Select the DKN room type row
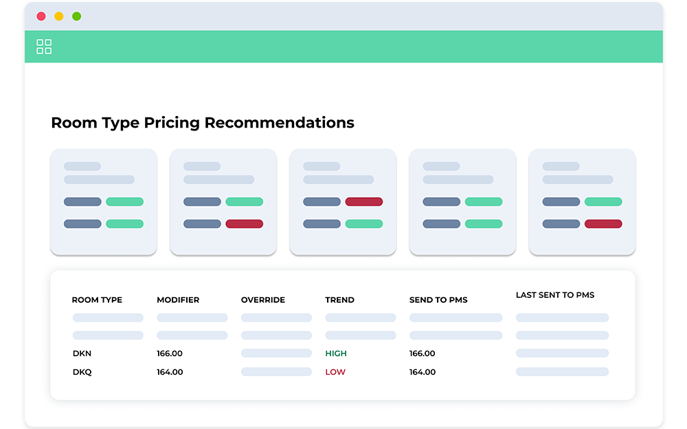The image size is (687, 429). point(82,353)
